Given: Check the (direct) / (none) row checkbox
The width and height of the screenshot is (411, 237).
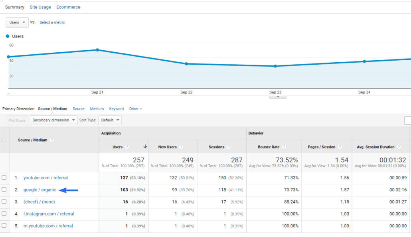Looking at the screenshot, I should click(4, 201).
